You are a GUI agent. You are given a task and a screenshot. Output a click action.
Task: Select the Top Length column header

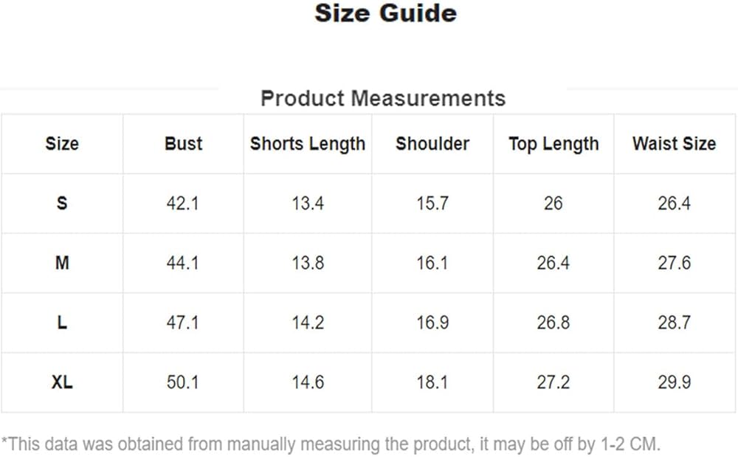point(553,143)
